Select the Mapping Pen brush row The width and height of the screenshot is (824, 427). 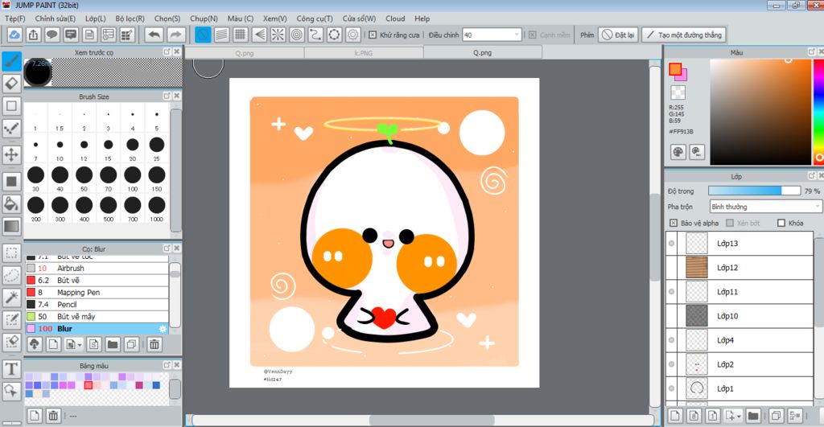coord(97,293)
